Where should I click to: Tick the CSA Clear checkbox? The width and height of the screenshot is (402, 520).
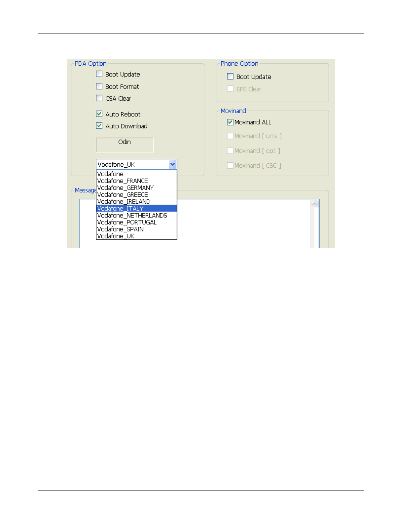pyautogui.click(x=99, y=98)
